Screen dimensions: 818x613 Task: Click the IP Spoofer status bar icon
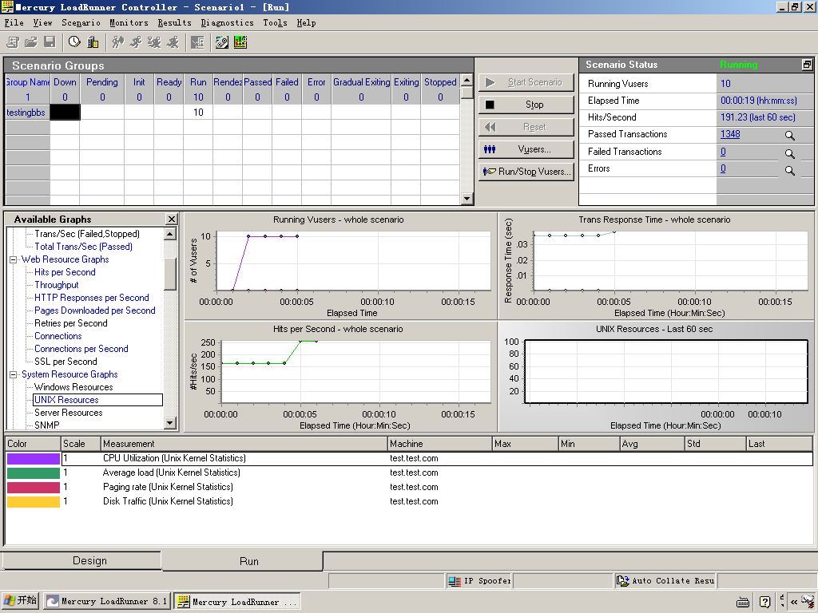pyautogui.click(x=479, y=581)
